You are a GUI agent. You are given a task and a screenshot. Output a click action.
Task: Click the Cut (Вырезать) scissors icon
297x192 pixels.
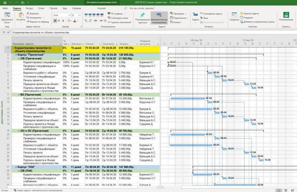[x=28, y=13]
